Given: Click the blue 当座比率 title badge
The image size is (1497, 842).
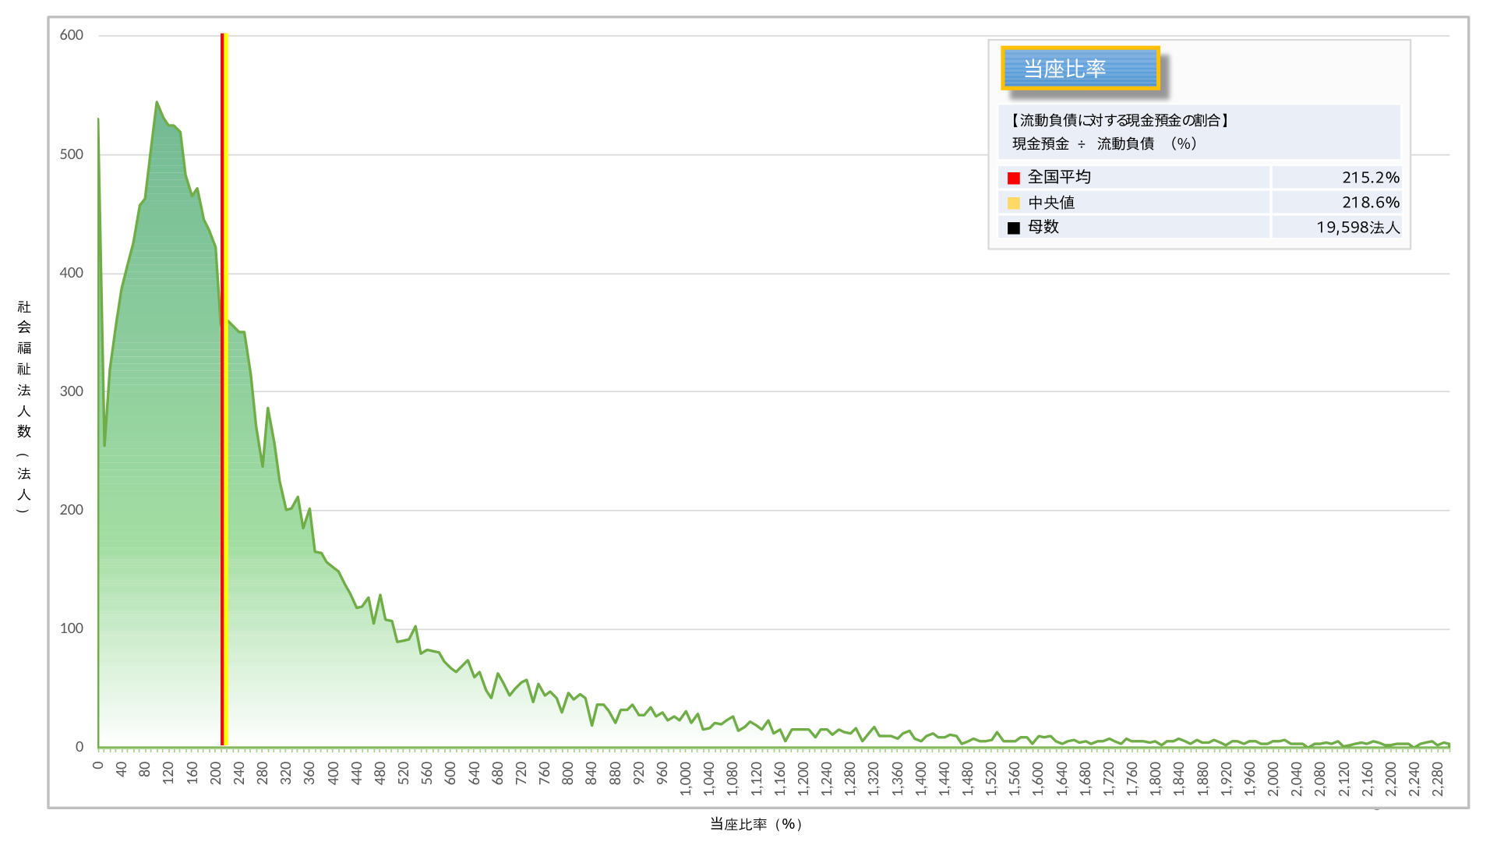Looking at the screenshot, I should (x=1079, y=69).
